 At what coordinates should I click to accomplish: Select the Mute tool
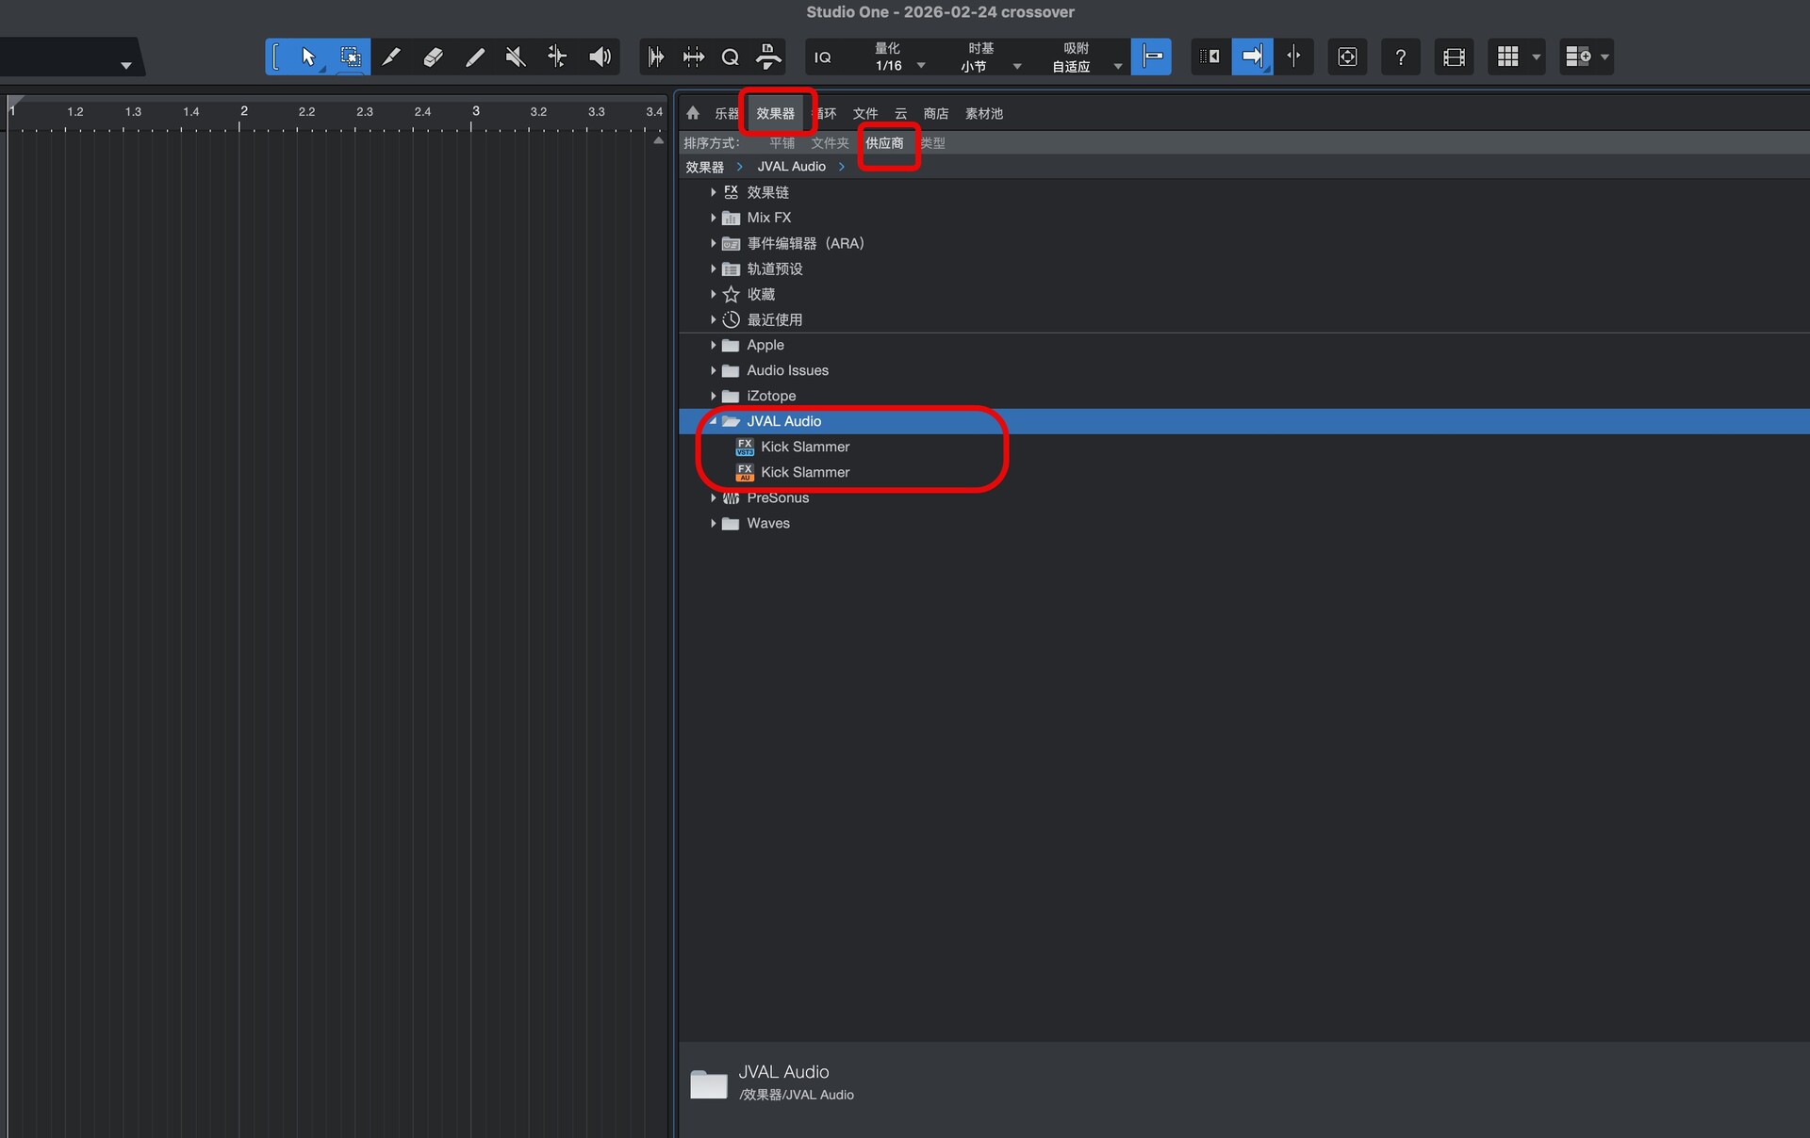pyautogui.click(x=516, y=57)
